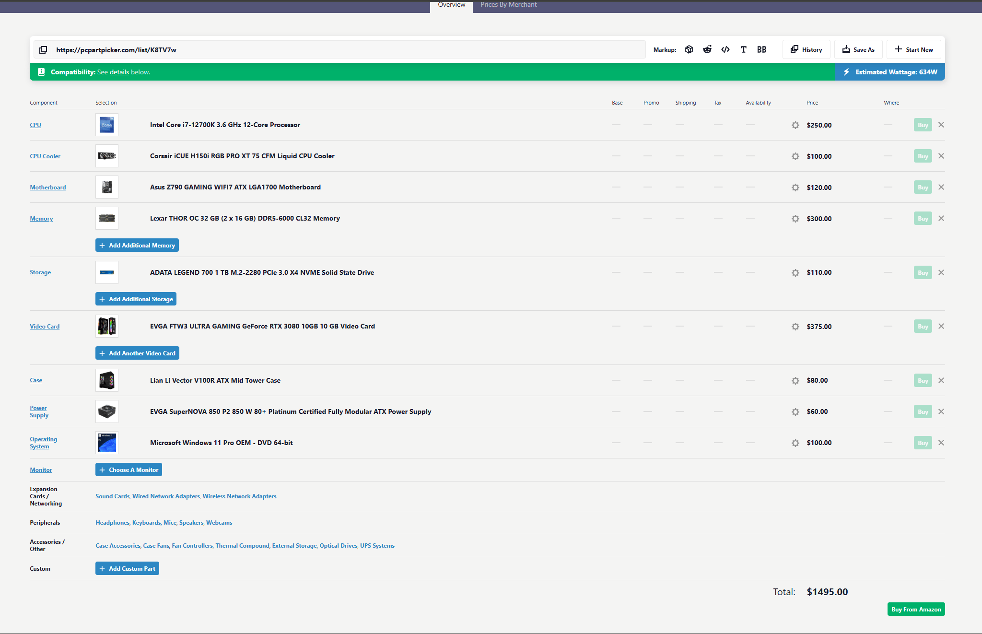Image resolution: width=982 pixels, height=634 pixels.
Task: Open price settings gear for Windows 11 Pro
Action: [x=795, y=443]
